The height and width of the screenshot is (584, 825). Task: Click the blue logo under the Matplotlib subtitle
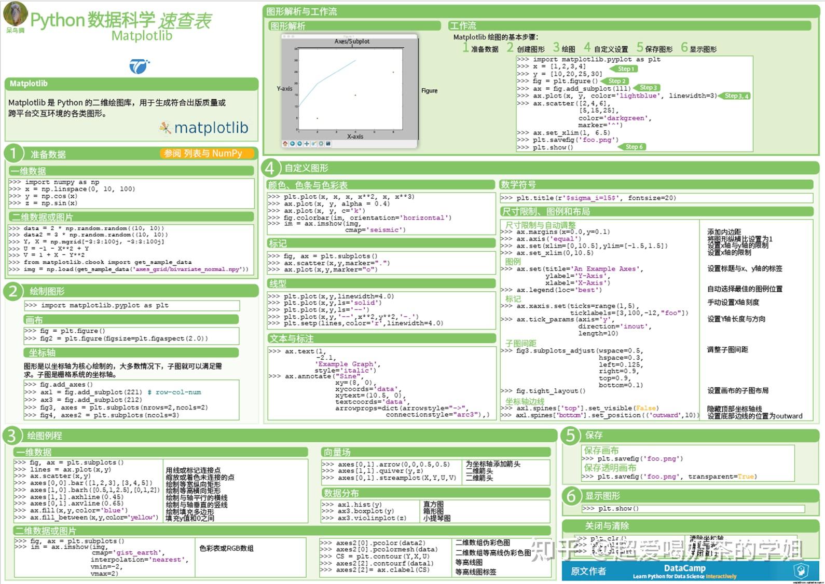click(x=140, y=66)
